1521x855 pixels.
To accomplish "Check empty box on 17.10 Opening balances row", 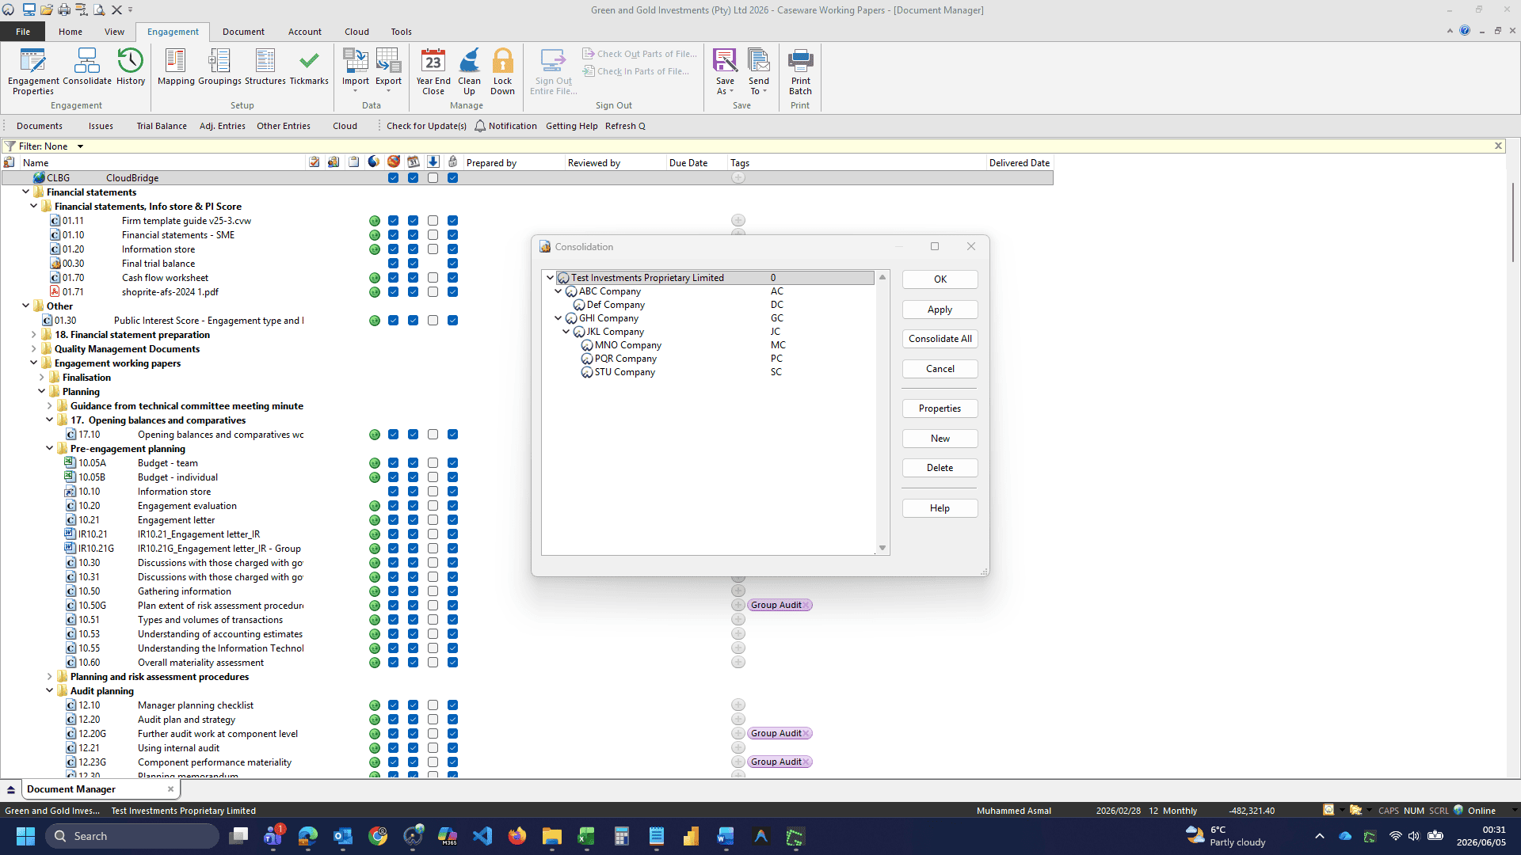I will pos(433,435).
